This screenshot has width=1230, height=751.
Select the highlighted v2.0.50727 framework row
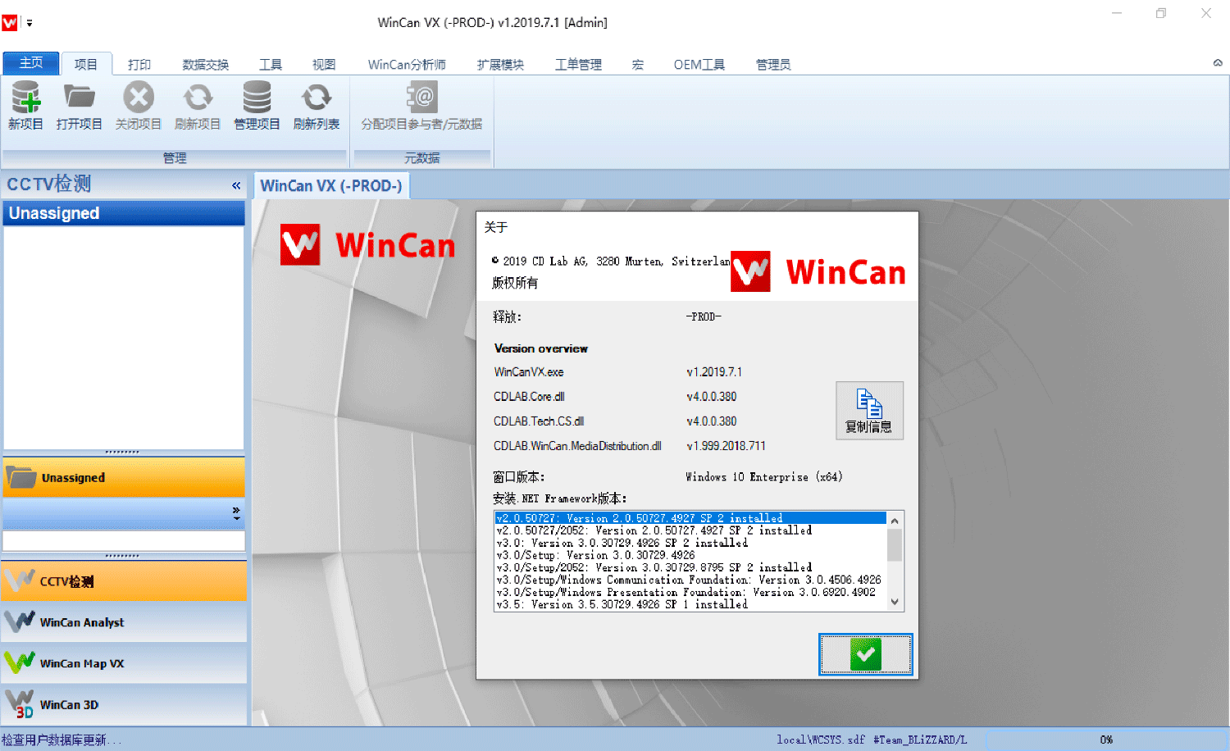click(690, 518)
